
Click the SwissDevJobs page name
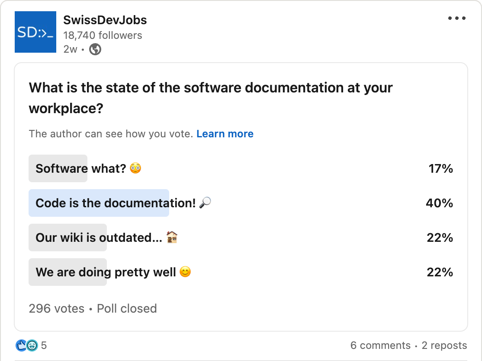(x=105, y=20)
